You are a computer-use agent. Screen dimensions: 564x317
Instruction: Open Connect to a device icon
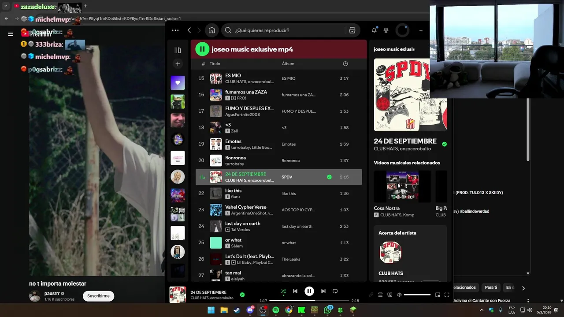point(390,295)
